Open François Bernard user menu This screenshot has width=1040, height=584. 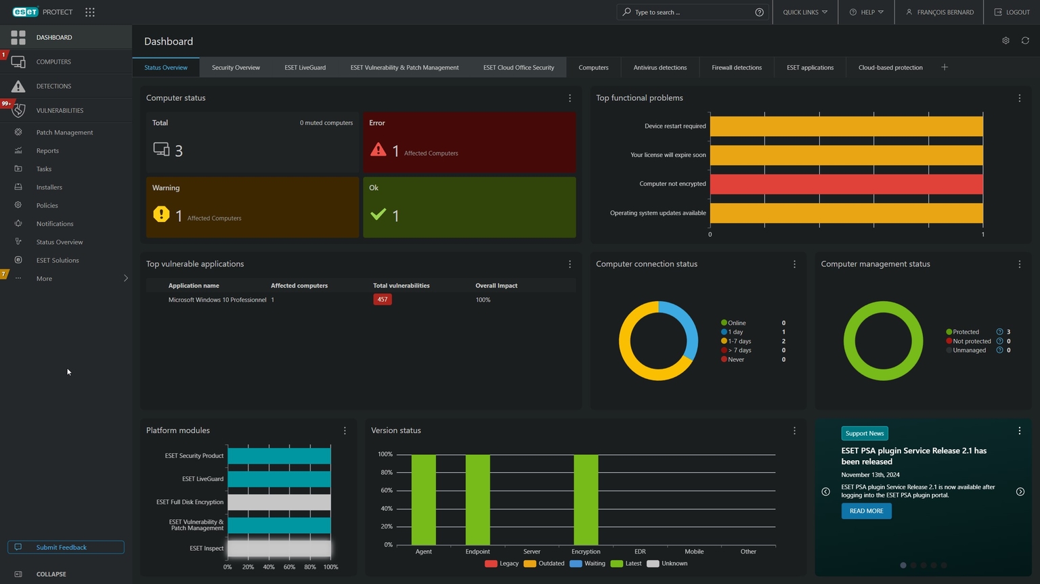939,12
